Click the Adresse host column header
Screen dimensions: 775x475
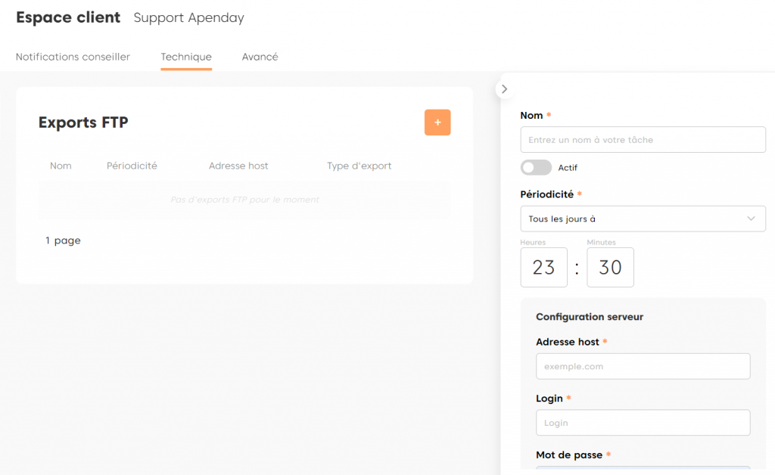point(238,166)
